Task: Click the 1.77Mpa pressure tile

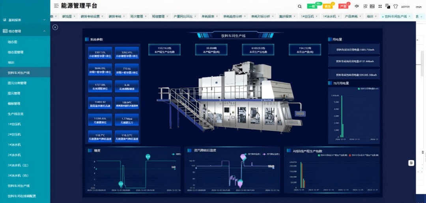Action: pyautogui.click(x=127, y=120)
